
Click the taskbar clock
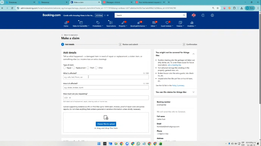click(x=251, y=144)
